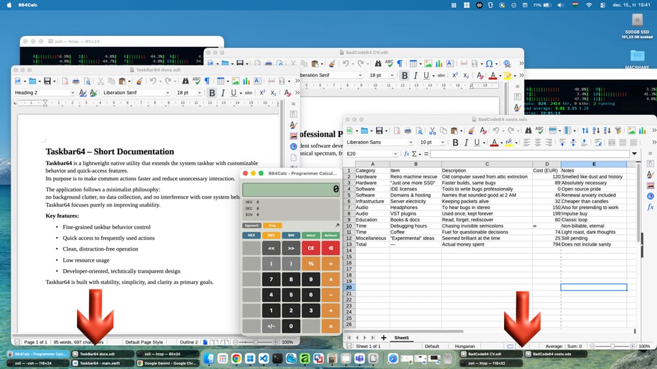Open Control Center in macOS menu bar
The width and height of the screenshot is (657, 369).
(x=603, y=5)
